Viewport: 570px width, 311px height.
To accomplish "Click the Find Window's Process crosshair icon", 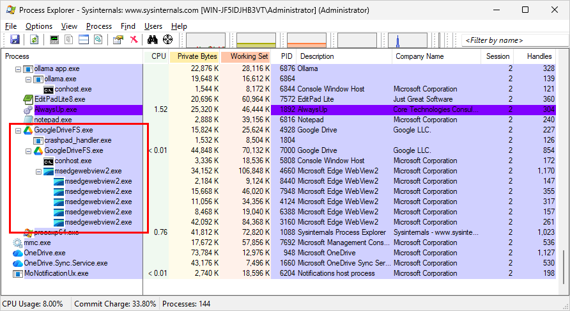I will click(167, 40).
